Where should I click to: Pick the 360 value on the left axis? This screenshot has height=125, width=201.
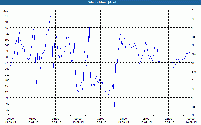point(7,45)
